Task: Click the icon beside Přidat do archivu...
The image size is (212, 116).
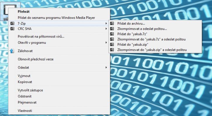Action: point(112,23)
